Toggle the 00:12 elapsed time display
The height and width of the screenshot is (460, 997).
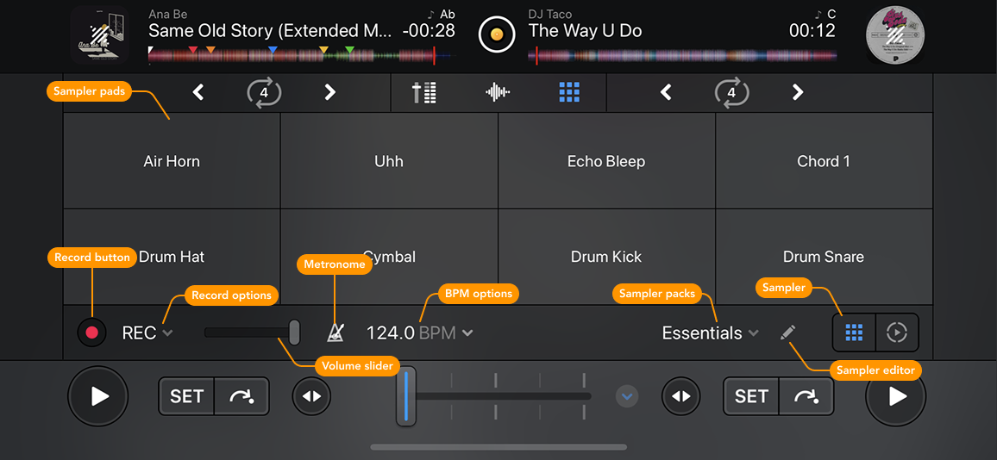[x=812, y=30]
